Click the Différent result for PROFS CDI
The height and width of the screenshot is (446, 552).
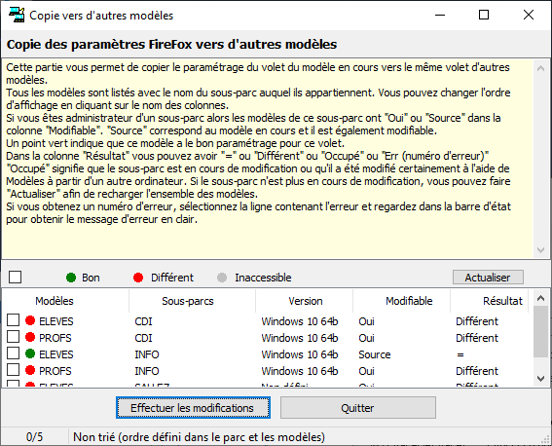(477, 338)
